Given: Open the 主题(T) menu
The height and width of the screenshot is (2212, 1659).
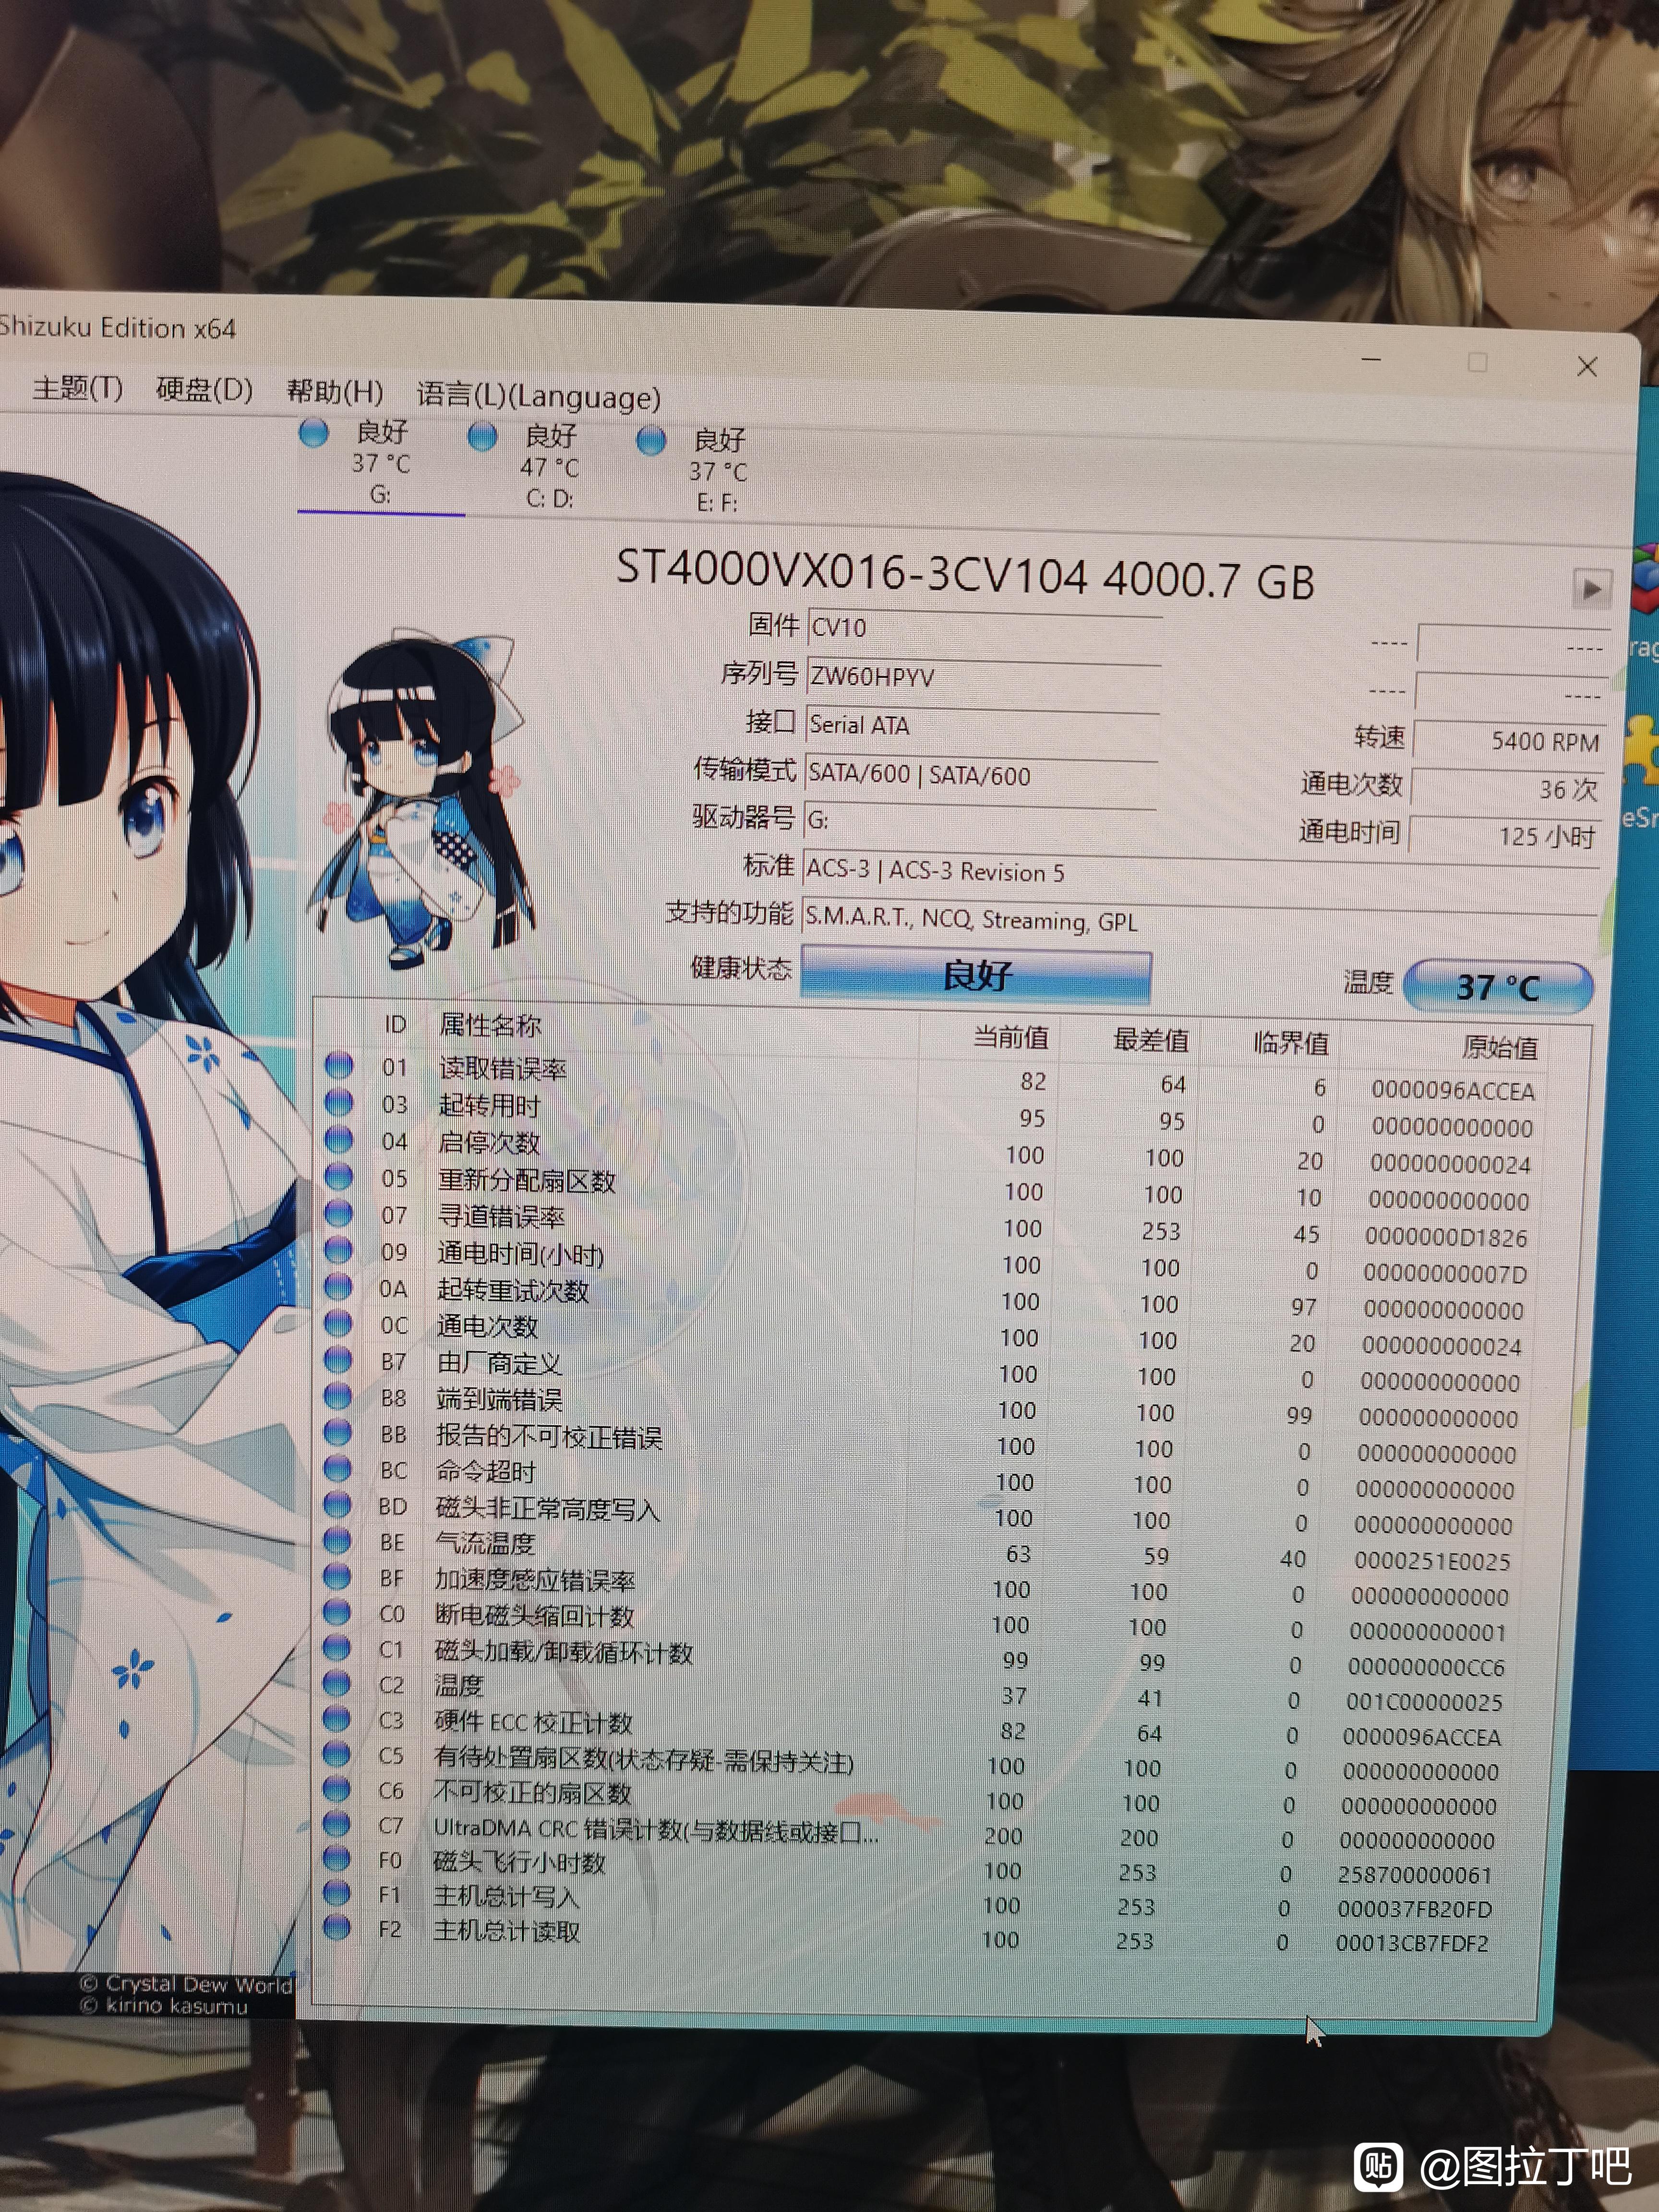Looking at the screenshot, I should [77, 388].
